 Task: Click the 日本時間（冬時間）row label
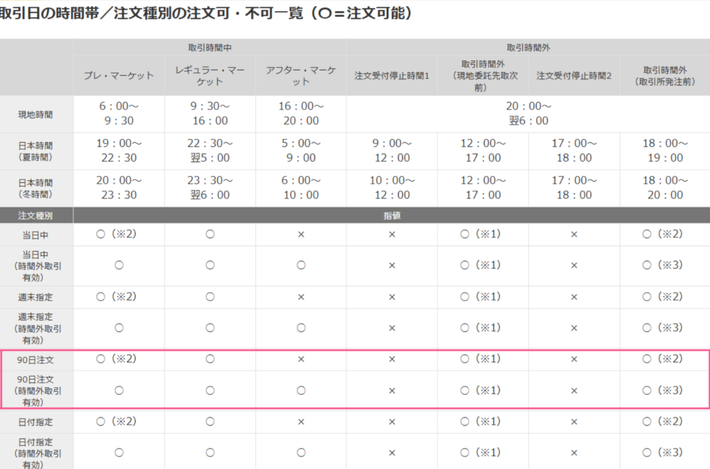coord(37,188)
